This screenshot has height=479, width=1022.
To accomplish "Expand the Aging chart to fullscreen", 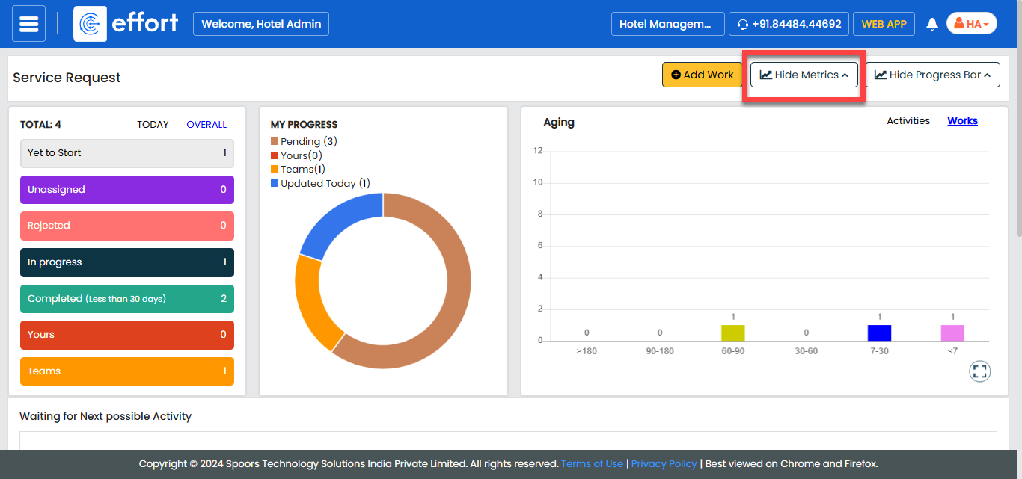I will coord(979,371).
